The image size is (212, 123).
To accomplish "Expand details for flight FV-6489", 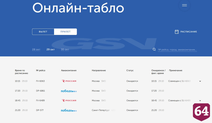I will (200, 101).
